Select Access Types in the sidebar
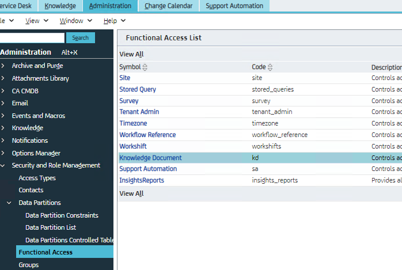This screenshot has height=270, width=402. pos(37,178)
